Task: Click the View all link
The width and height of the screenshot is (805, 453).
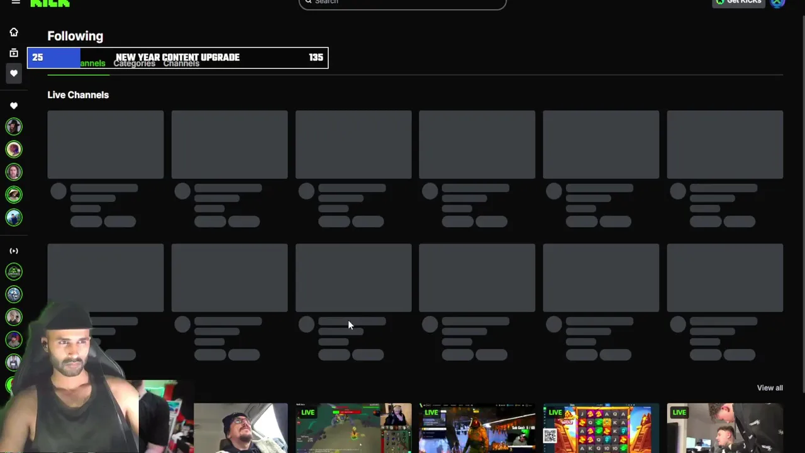Action: pyautogui.click(x=770, y=388)
